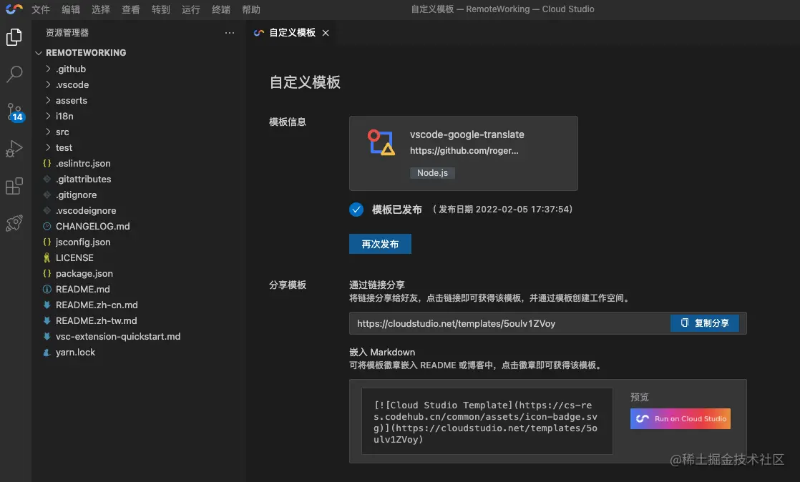800x482 pixels.
Task: Open the rocket deploy icon in activity bar
Action: [14, 223]
